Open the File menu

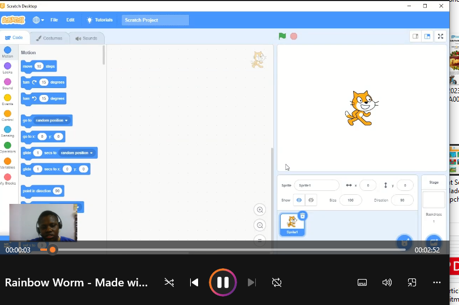54,20
